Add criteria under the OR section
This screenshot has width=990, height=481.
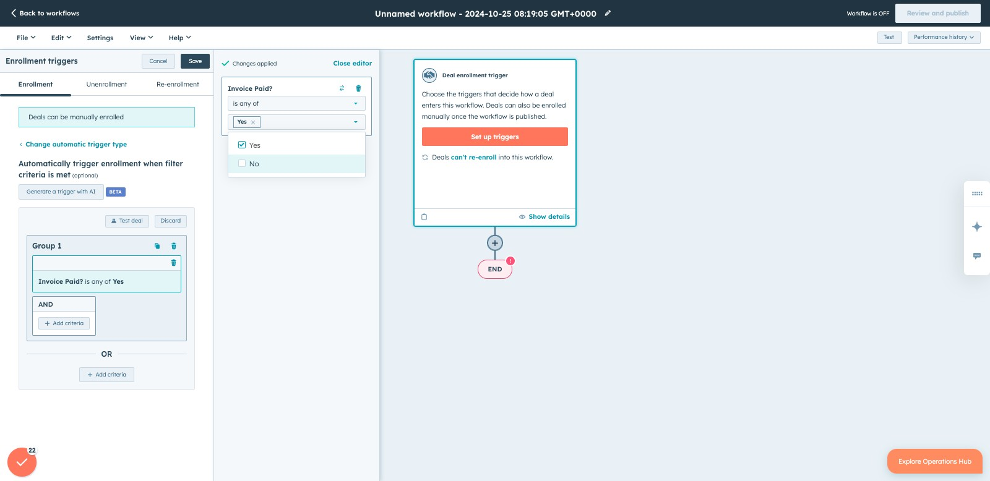pyautogui.click(x=106, y=375)
